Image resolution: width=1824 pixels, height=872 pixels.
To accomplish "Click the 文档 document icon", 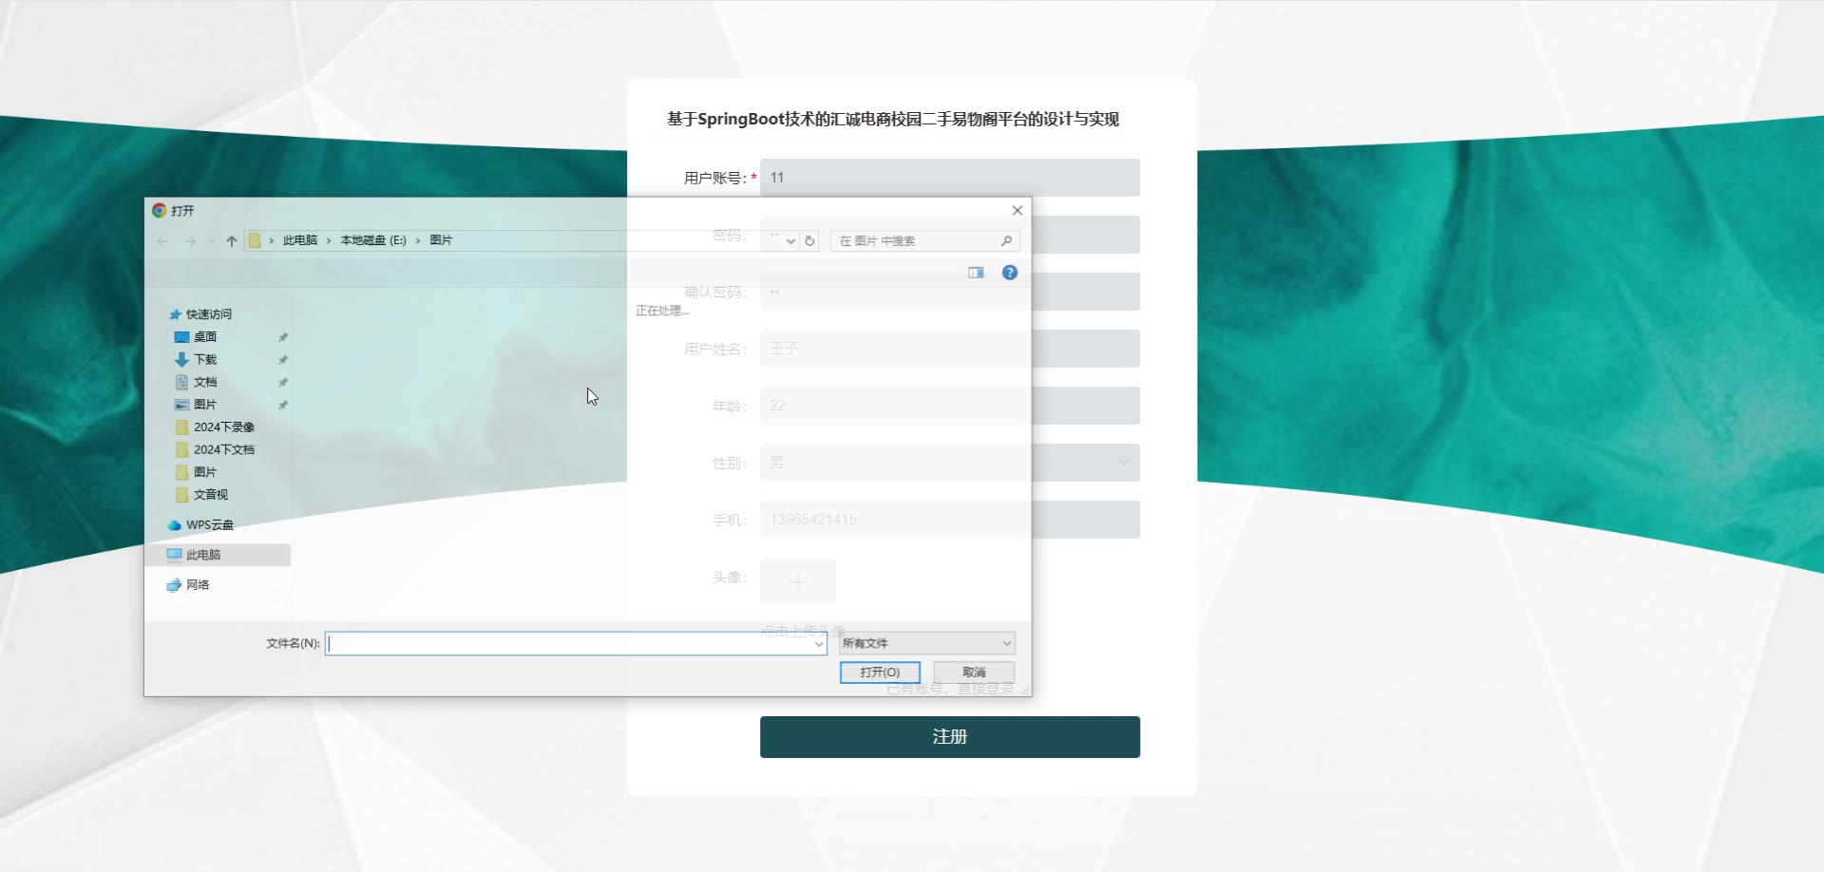I will pyautogui.click(x=181, y=382).
